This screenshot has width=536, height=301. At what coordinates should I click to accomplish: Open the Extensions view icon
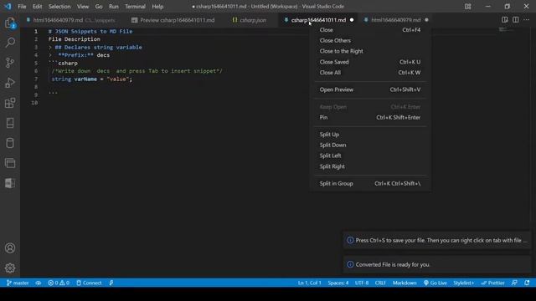pyautogui.click(x=10, y=103)
